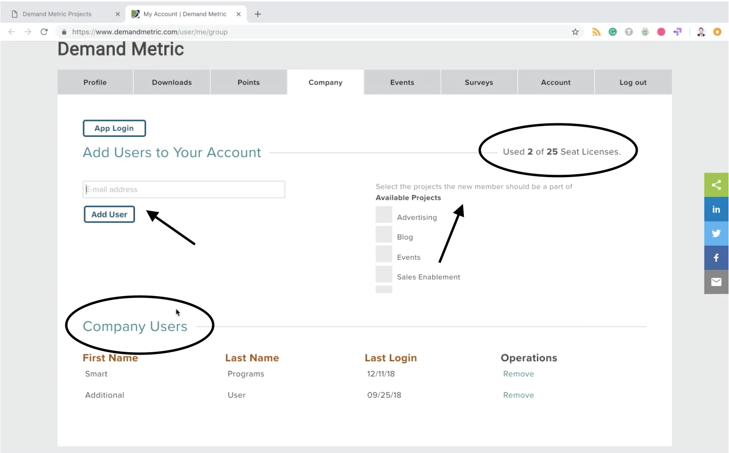The width and height of the screenshot is (729, 453).
Task: Click the green bug extension icon
Action: (x=645, y=32)
